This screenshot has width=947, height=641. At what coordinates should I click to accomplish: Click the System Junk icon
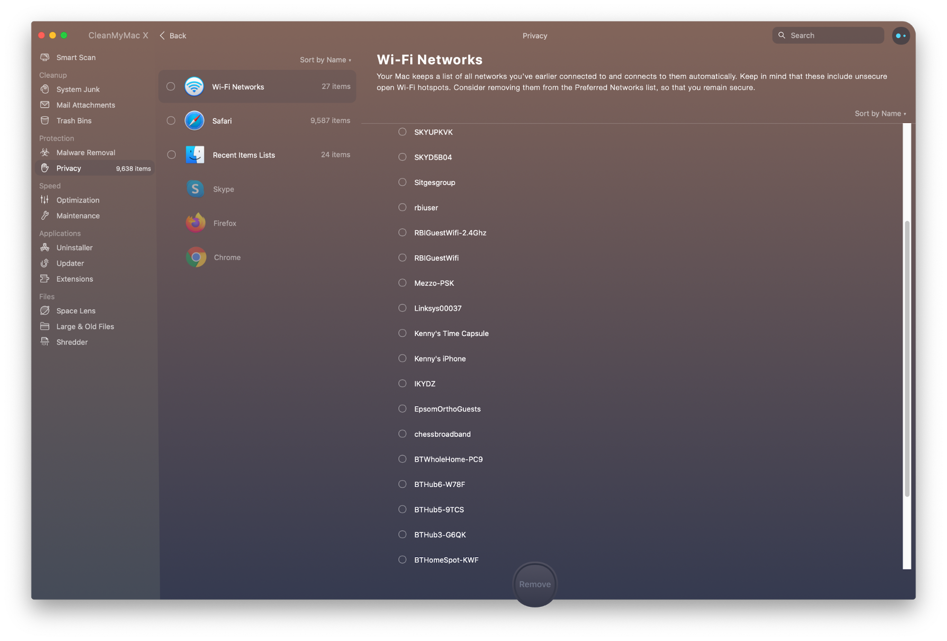(x=45, y=89)
